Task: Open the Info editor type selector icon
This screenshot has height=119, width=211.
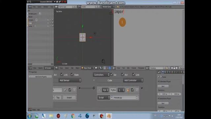Action: [30, 7]
